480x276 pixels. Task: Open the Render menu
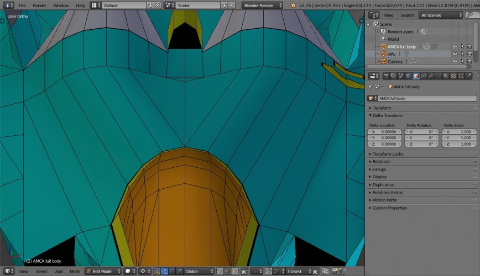(x=39, y=6)
